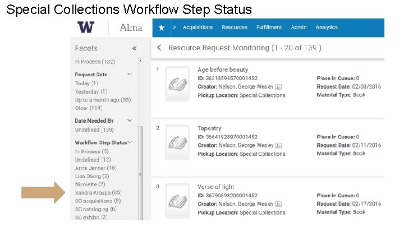
Task: Go back using the arrow beside Resource Request Monitoring
Action: coord(159,47)
